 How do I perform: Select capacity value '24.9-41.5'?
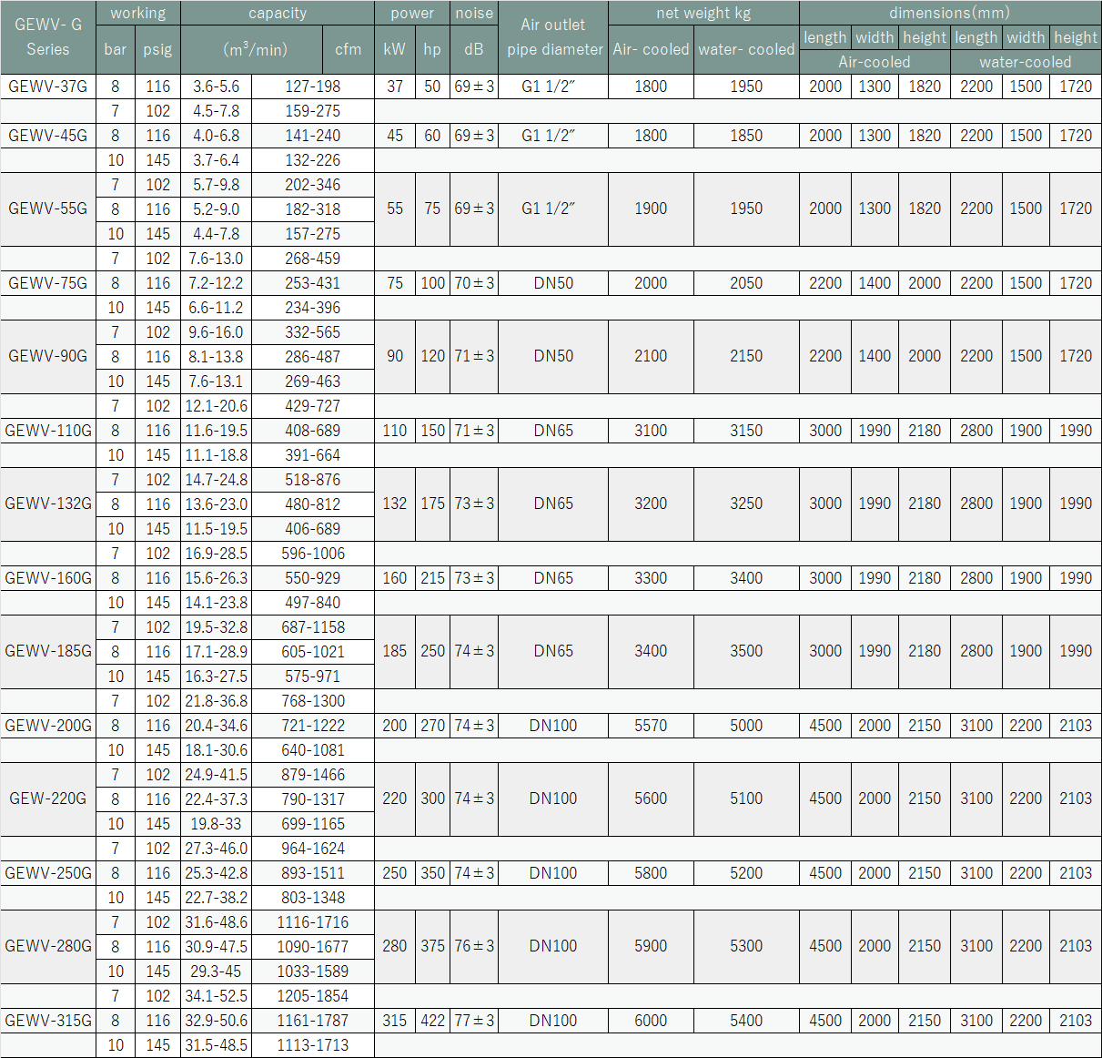pyautogui.click(x=217, y=775)
